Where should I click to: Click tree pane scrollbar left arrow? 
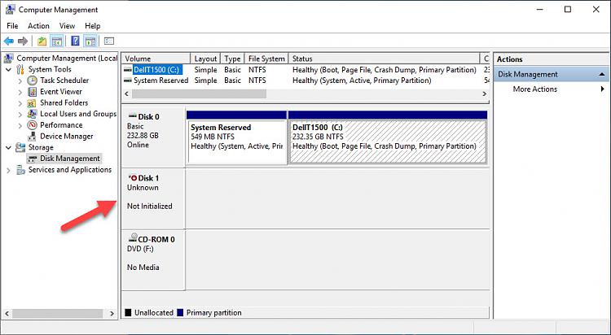[7, 313]
